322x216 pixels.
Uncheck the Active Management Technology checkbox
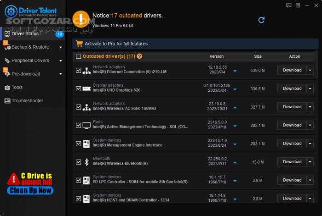click(x=79, y=125)
